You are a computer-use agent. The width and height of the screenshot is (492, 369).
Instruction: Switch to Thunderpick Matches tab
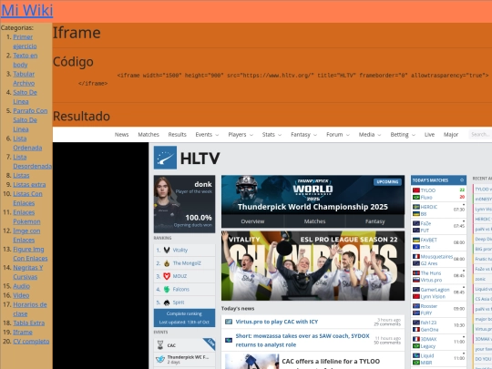pos(314,221)
